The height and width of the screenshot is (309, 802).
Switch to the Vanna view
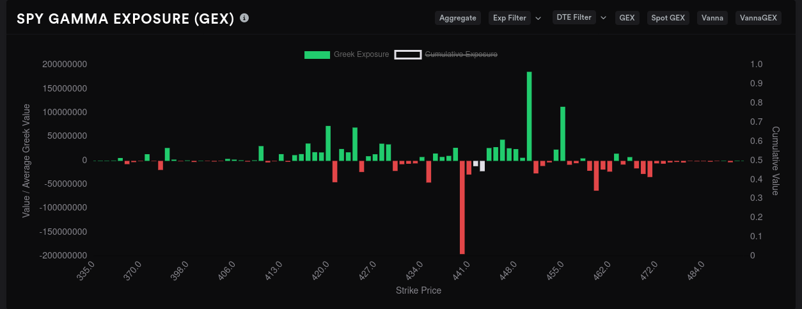[x=712, y=18]
